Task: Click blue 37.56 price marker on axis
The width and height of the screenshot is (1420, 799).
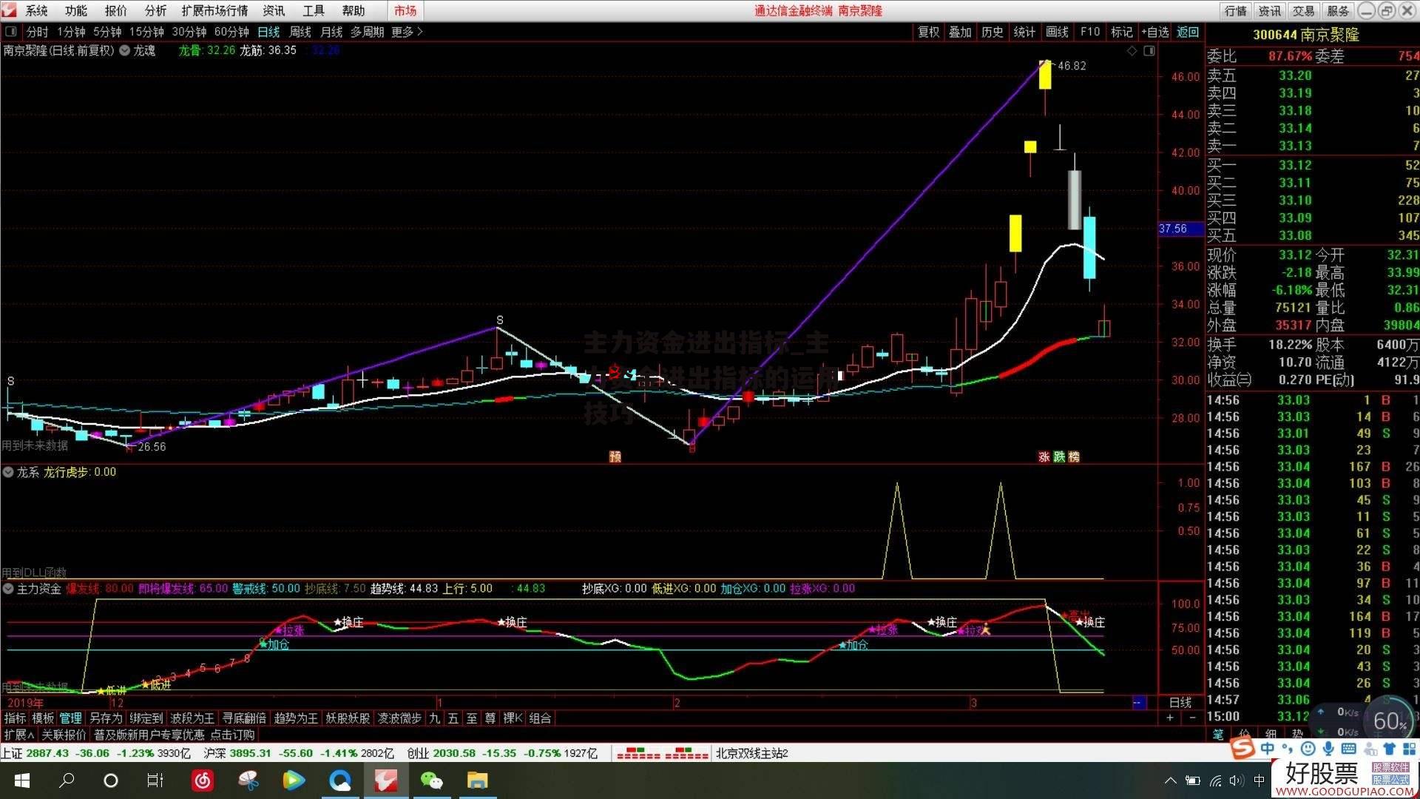Action: point(1181,229)
